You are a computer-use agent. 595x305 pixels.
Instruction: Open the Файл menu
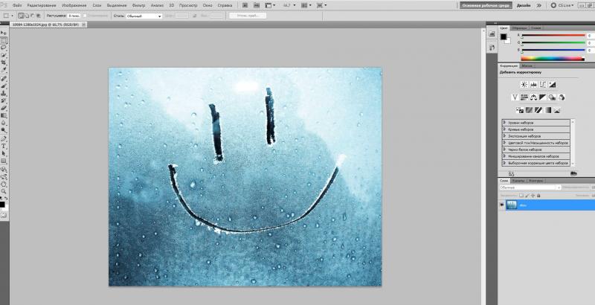16,5
